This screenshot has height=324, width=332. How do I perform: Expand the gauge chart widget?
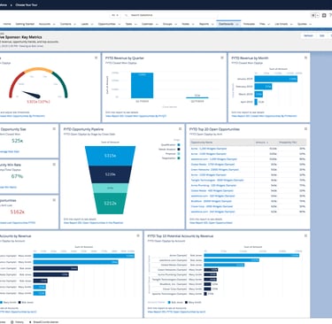click(97, 58)
